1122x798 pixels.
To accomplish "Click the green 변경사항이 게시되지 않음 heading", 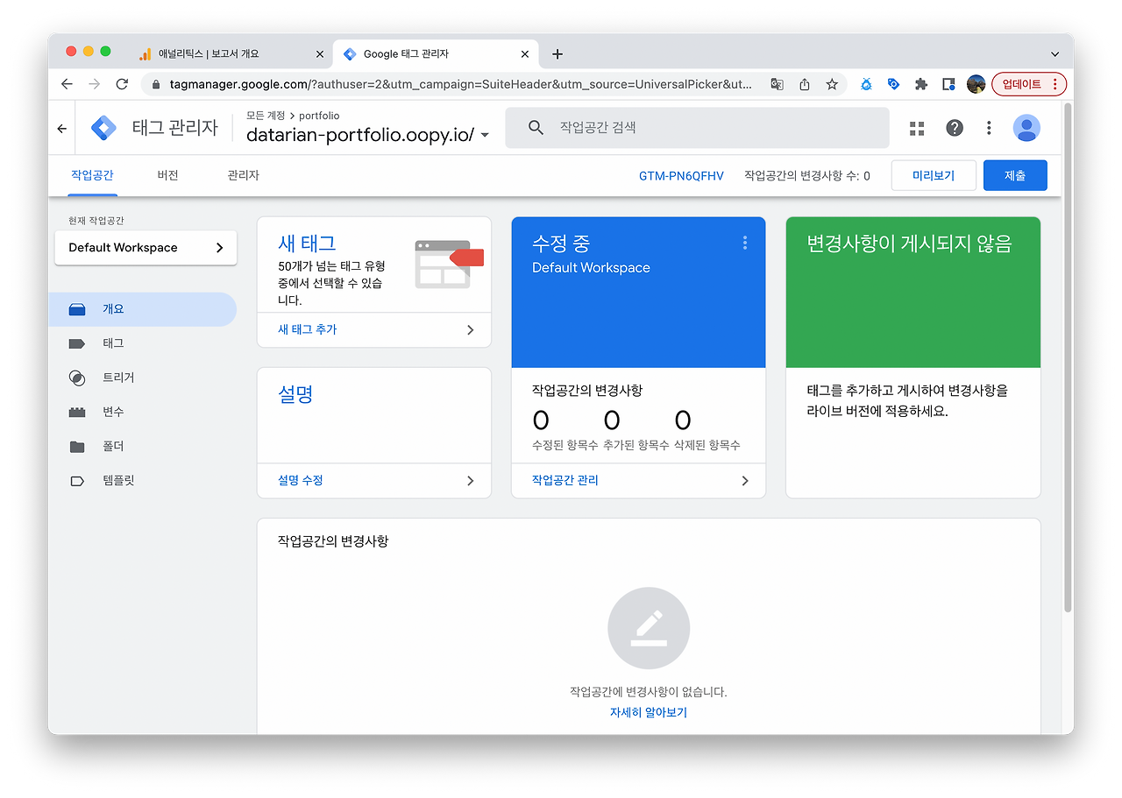I will (x=909, y=244).
